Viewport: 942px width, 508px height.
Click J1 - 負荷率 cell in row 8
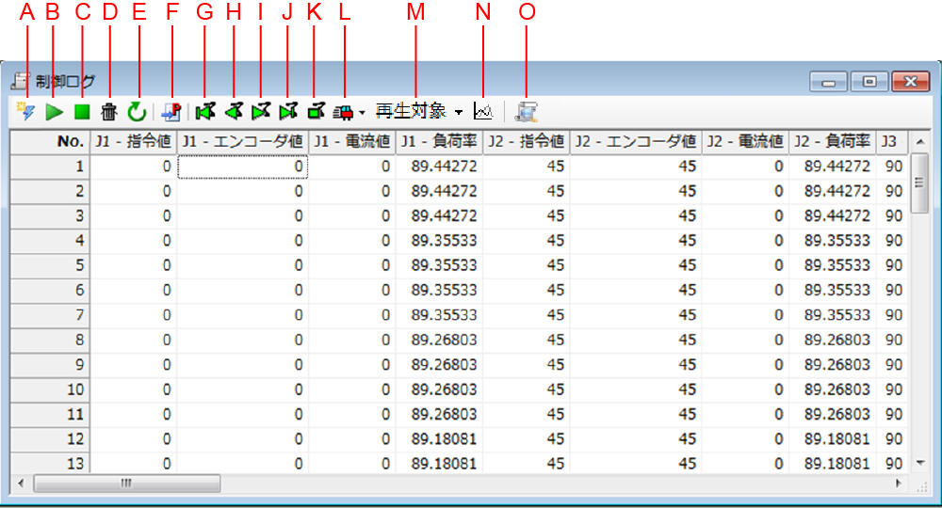pos(438,339)
